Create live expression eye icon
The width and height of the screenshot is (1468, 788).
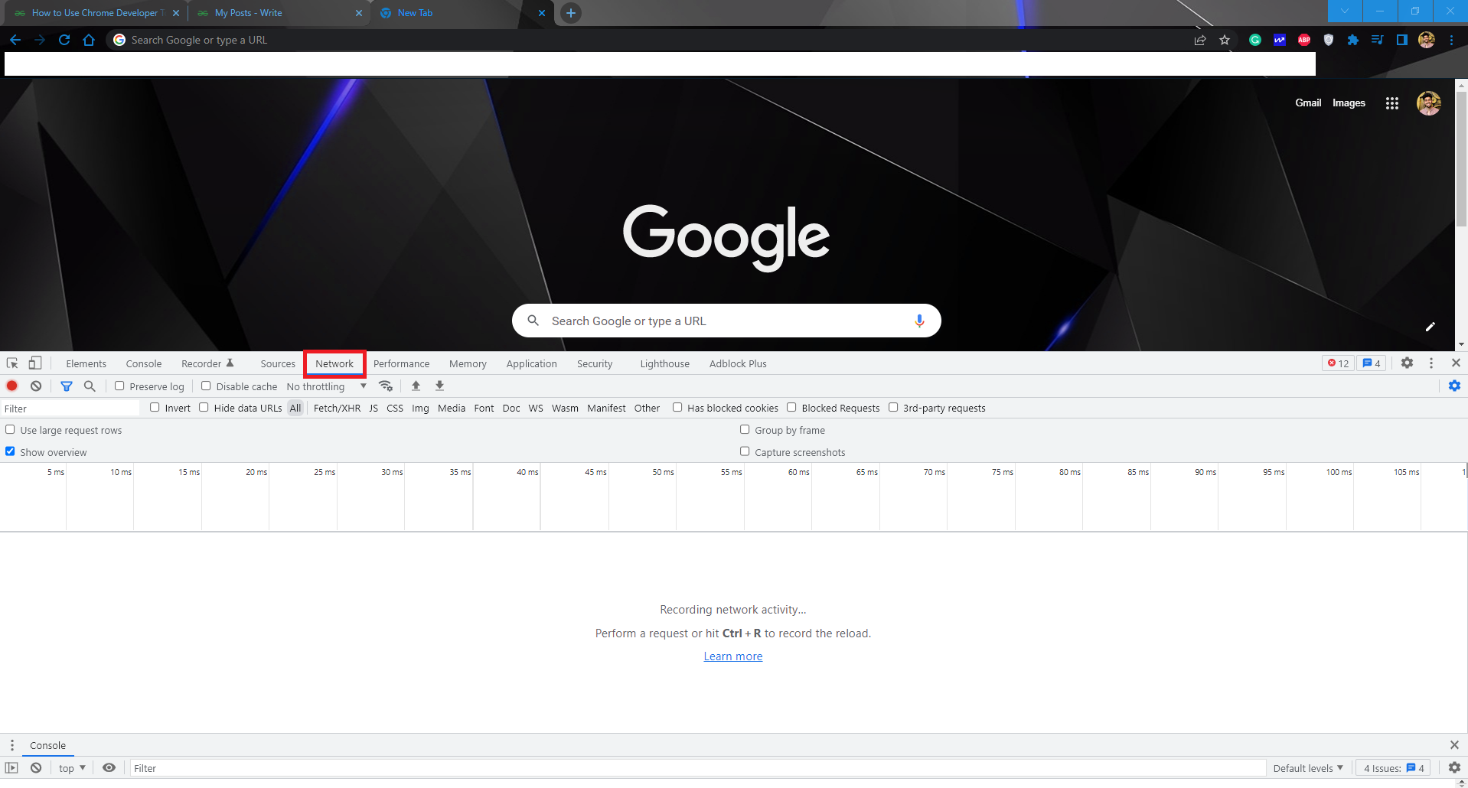109,768
